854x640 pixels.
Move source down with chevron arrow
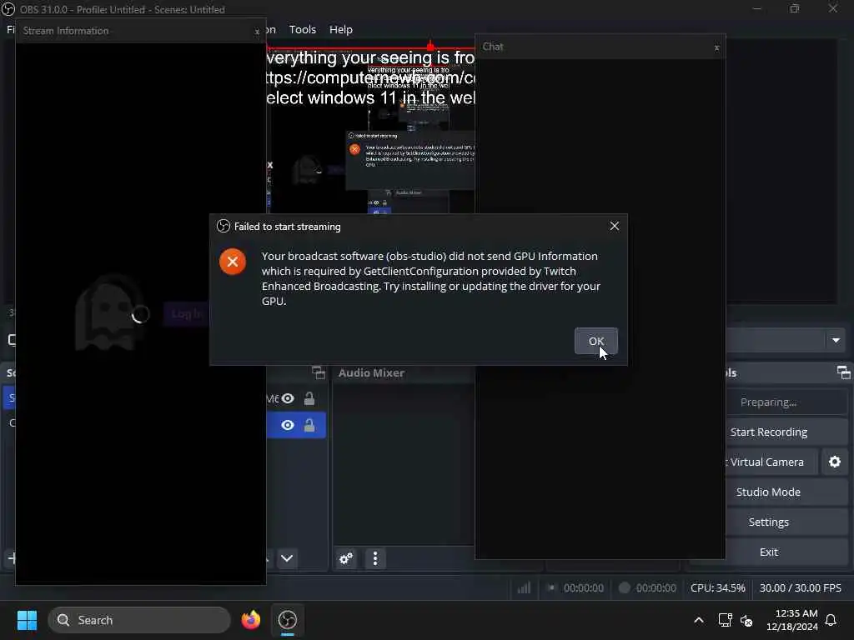pos(287,558)
